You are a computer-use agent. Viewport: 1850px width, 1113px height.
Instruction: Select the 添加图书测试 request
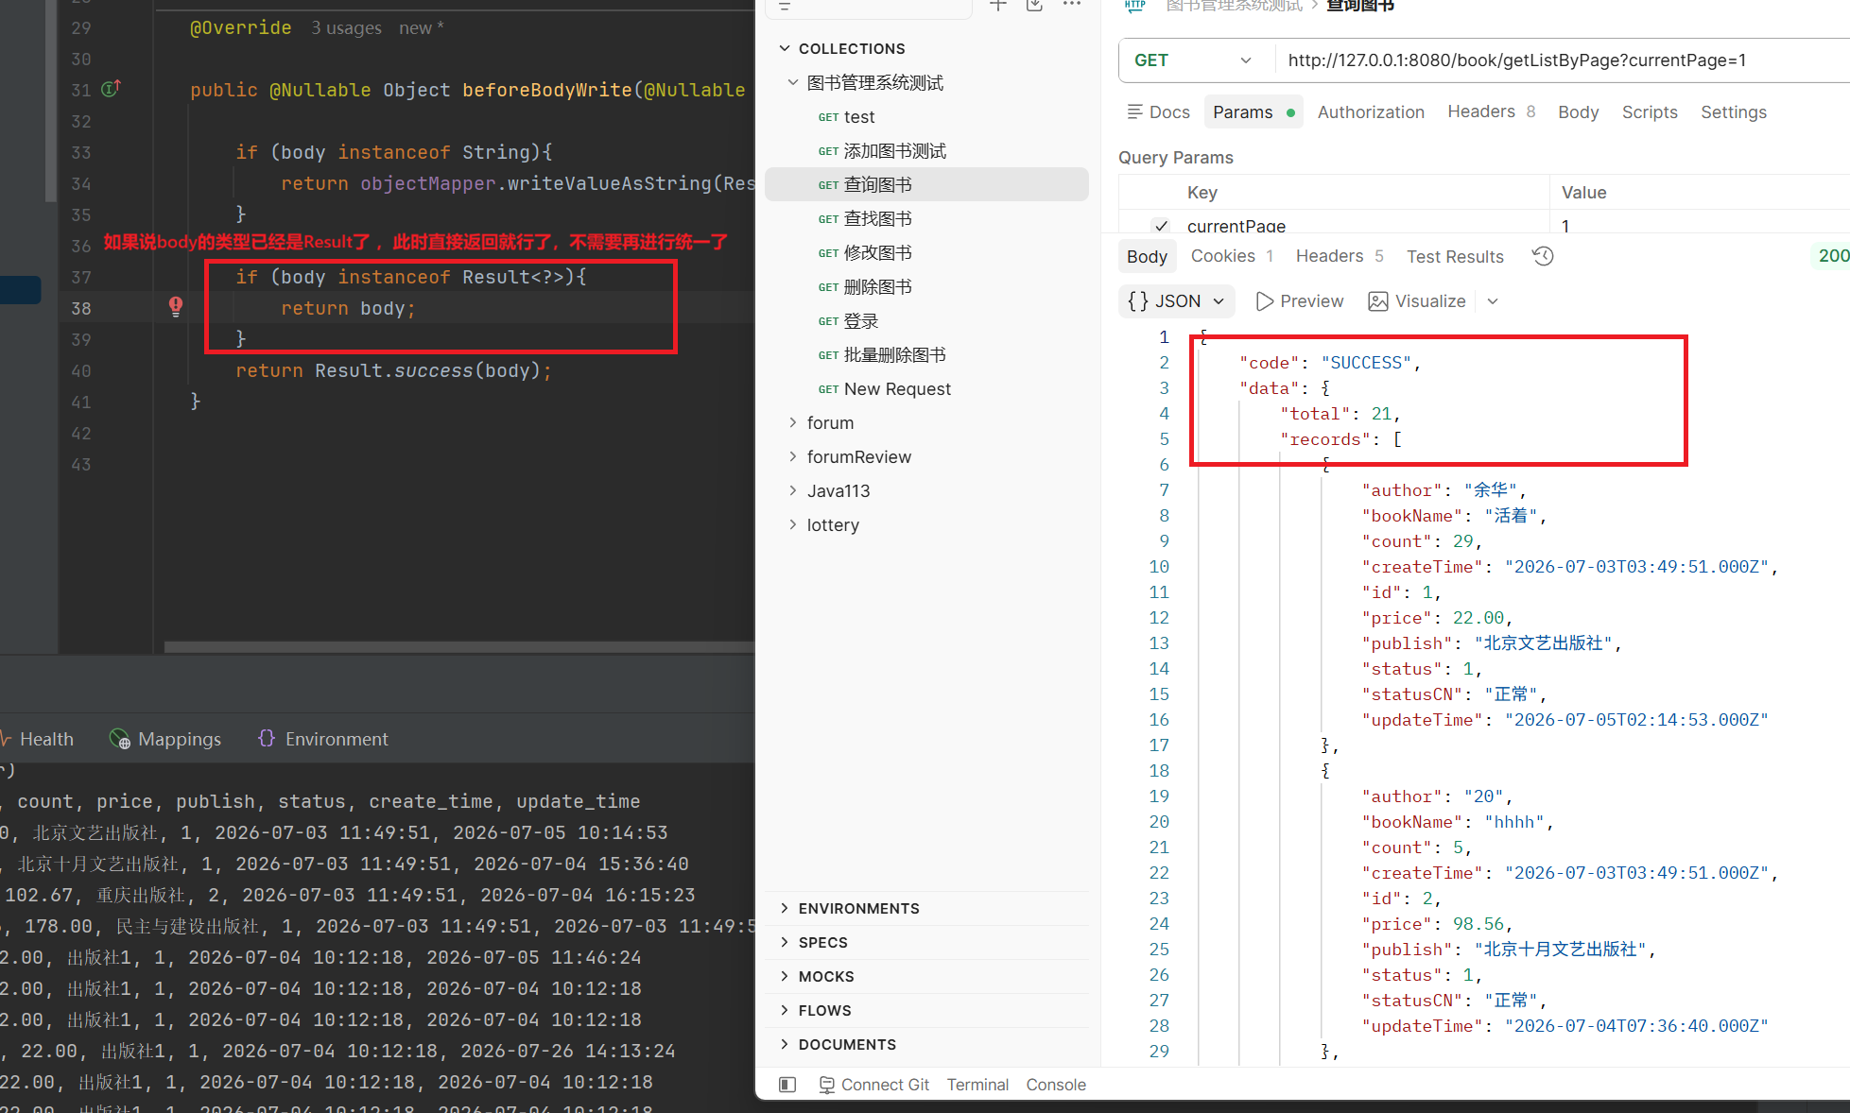click(926, 150)
